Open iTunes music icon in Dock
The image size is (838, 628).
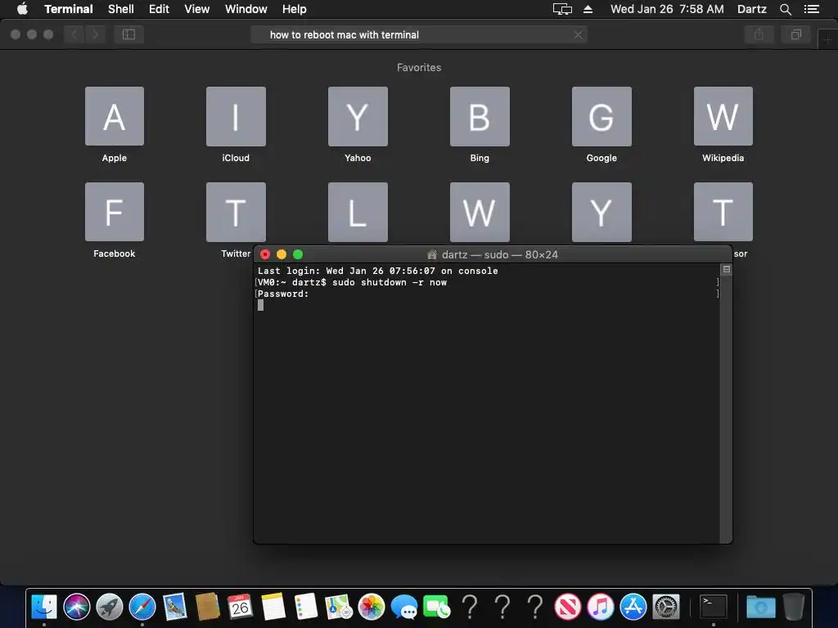click(600, 607)
